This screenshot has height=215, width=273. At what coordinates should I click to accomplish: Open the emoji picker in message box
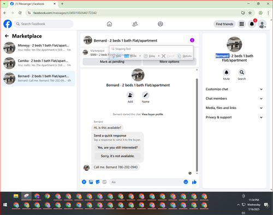(186, 182)
